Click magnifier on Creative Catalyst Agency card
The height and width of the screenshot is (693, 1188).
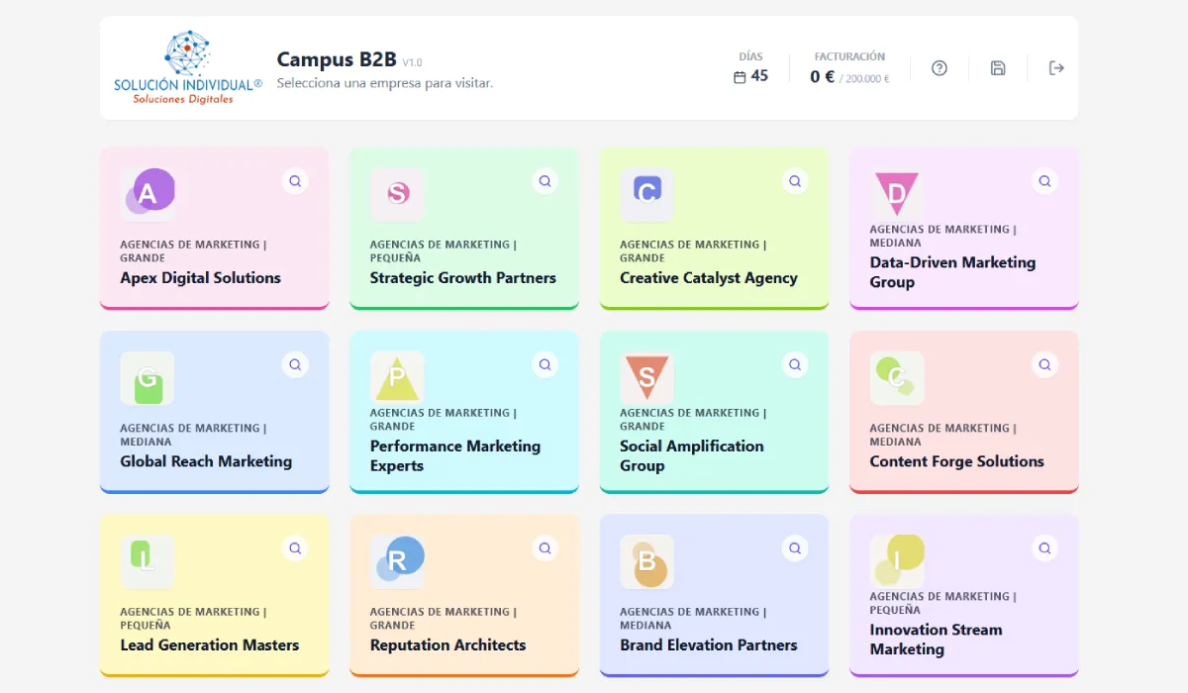pyautogui.click(x=795, y=181)
